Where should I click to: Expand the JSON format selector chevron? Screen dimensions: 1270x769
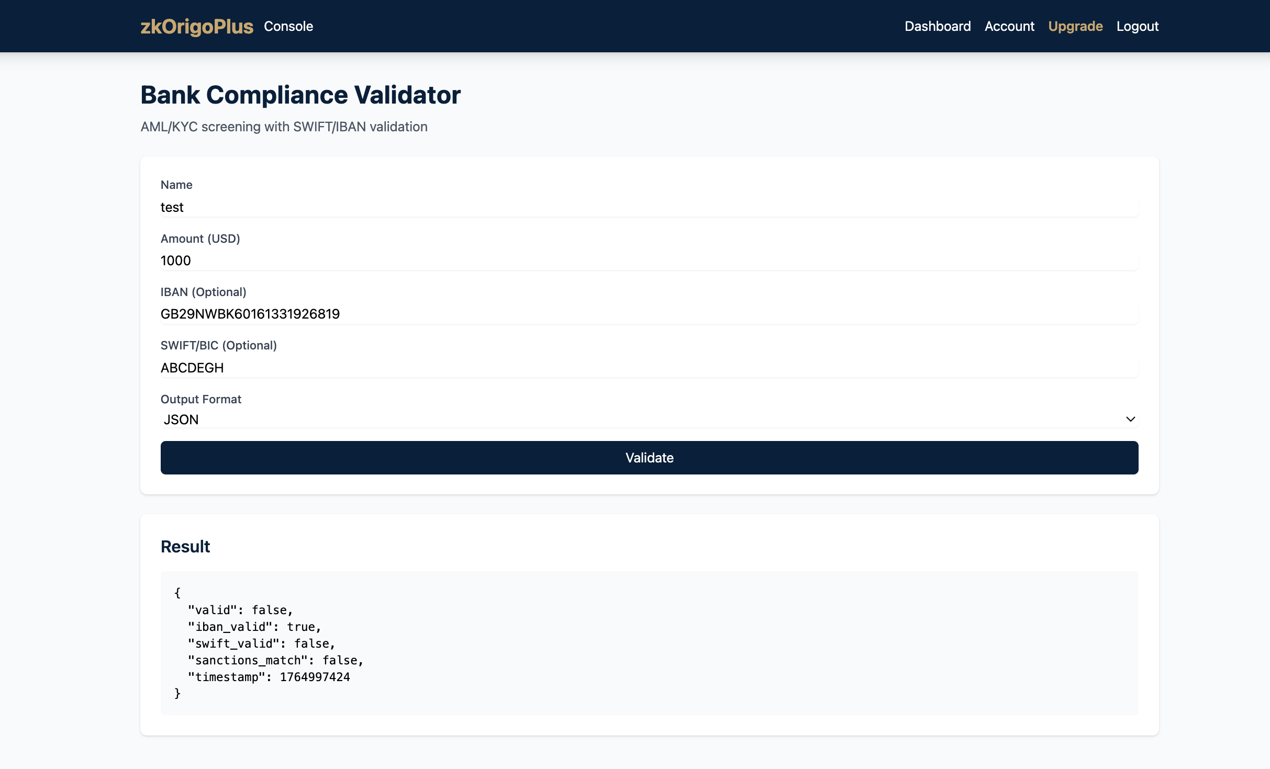pos(1130,419)
